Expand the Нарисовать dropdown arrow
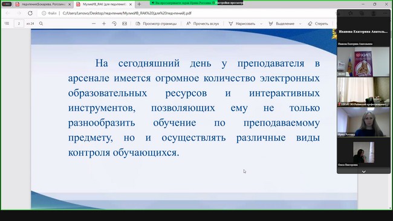Image resolution: width=393 pixels, height=221 pixels. click(x=261, y=24)
